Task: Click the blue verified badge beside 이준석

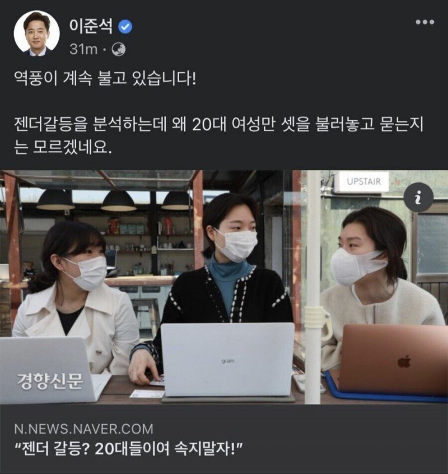Action: click(125, 27)
